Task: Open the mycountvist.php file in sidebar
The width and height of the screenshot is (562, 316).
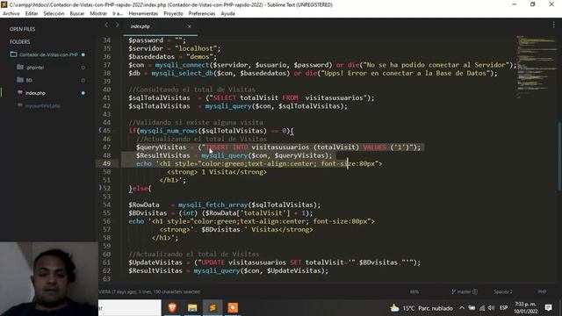Action: 42,106
